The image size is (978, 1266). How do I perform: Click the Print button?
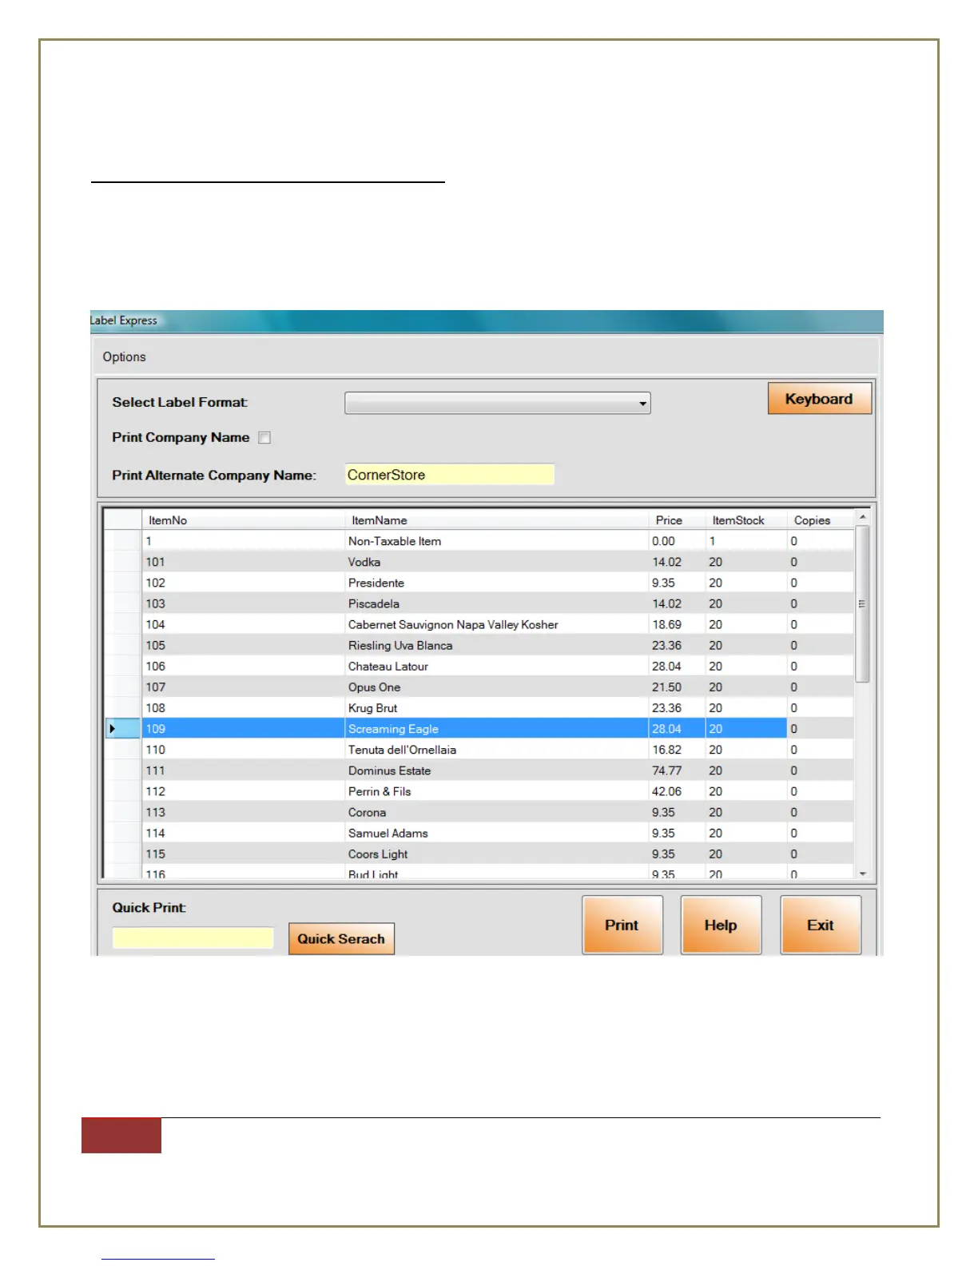(x=622, y=925)
